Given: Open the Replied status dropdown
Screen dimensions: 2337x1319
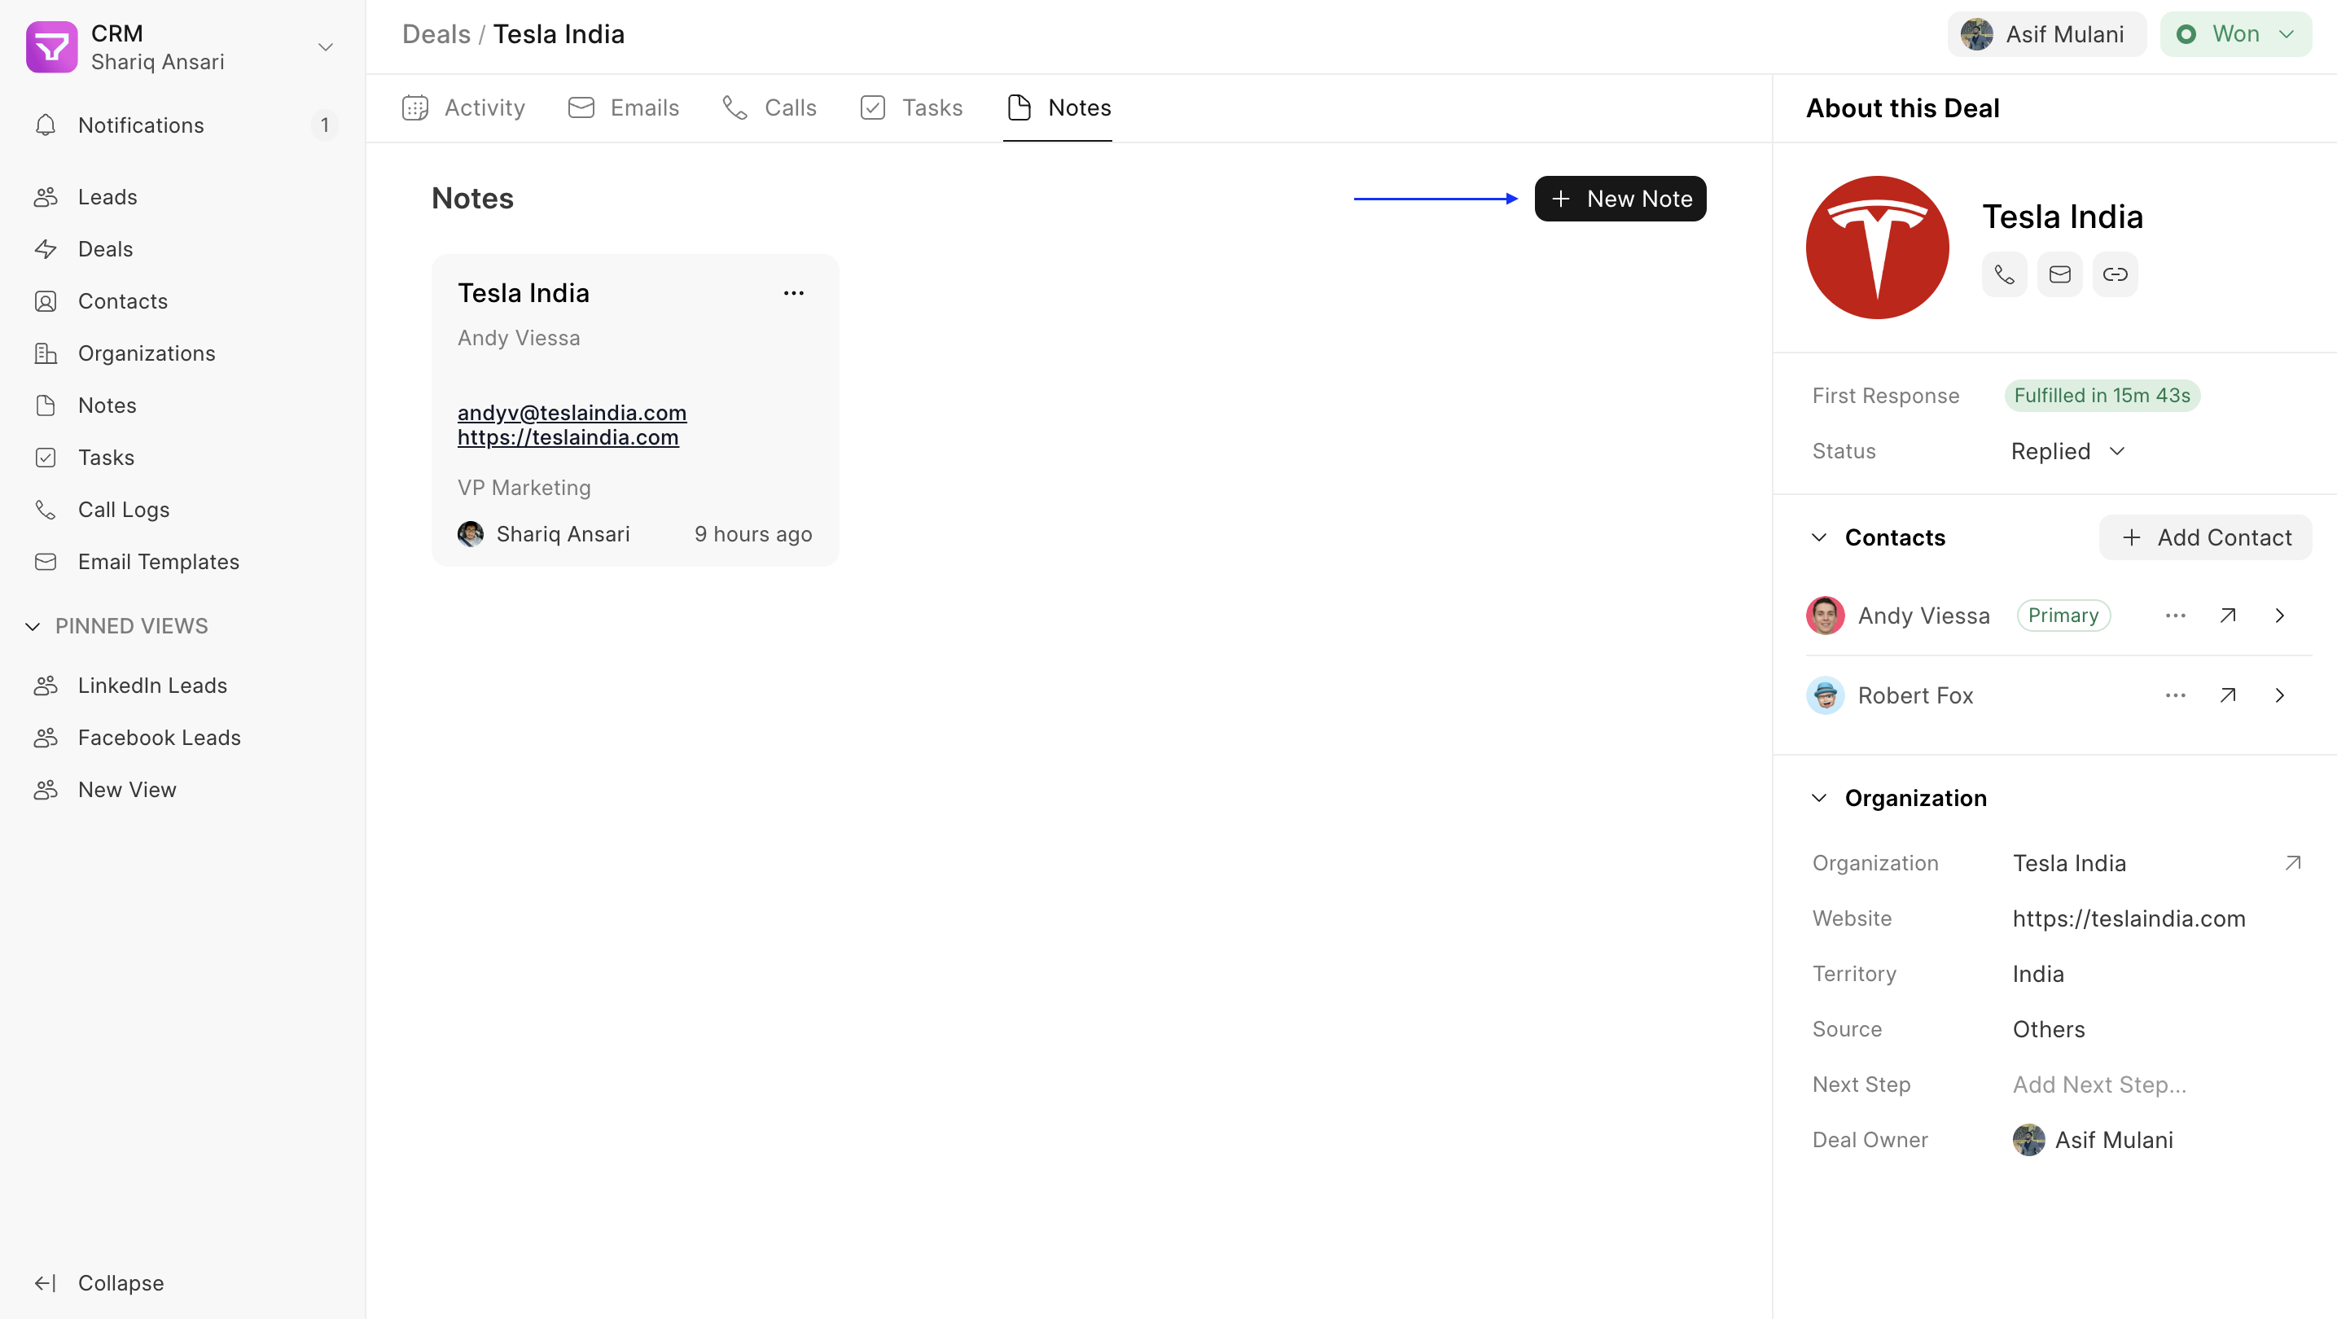Looking at the screenshot, I should tap(2068, 451).
